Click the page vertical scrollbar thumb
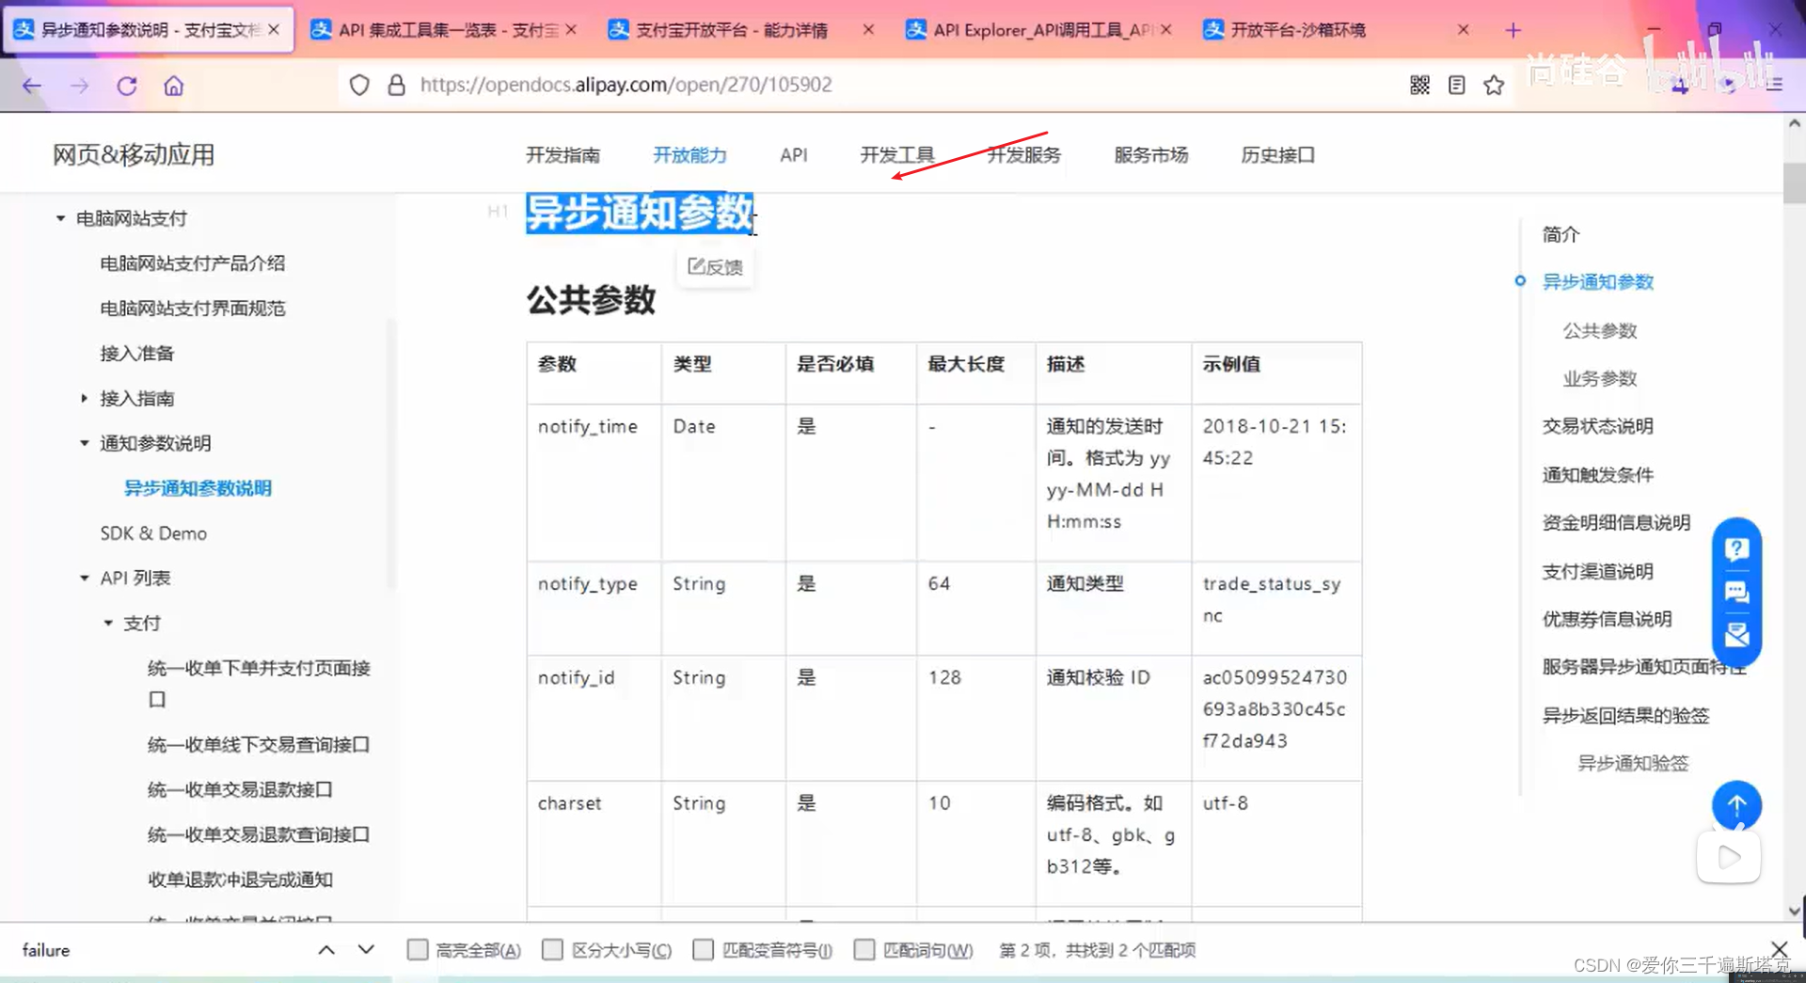This screenshot has height=983, width=1806. (1794, 182)
